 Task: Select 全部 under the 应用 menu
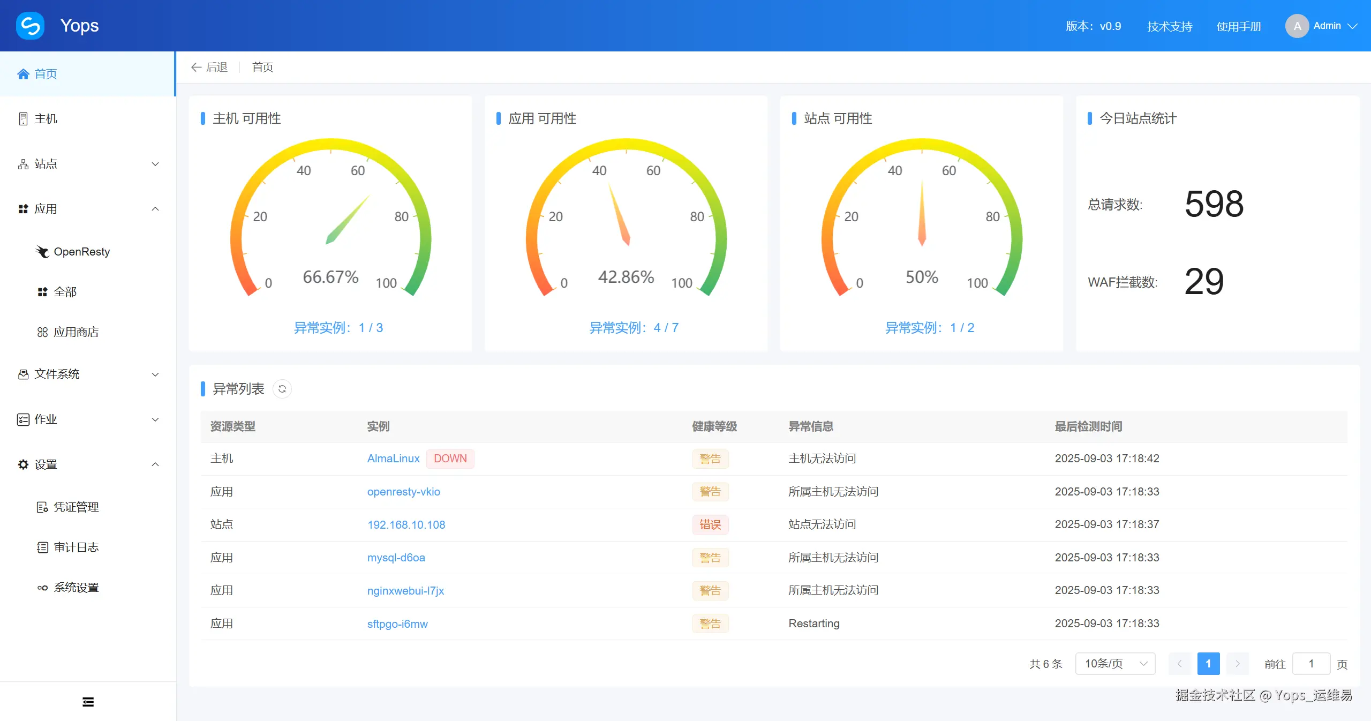tap(65, 292)
